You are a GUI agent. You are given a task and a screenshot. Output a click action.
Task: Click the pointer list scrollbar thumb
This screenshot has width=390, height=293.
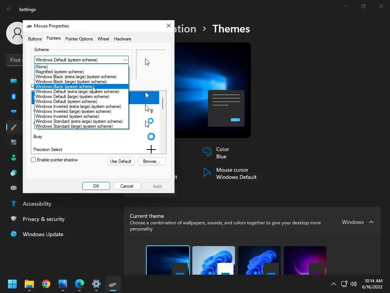pyautogui.click(x=163, y=103)
